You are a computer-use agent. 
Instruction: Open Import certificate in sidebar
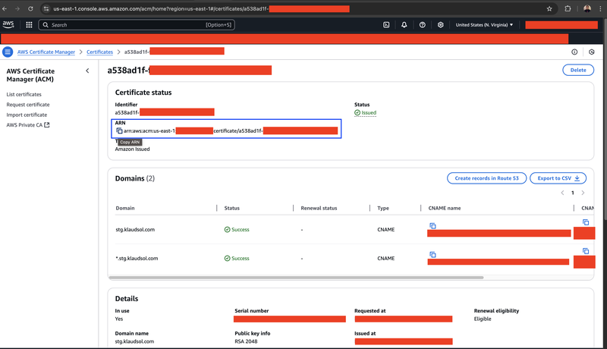click(27, 115)
